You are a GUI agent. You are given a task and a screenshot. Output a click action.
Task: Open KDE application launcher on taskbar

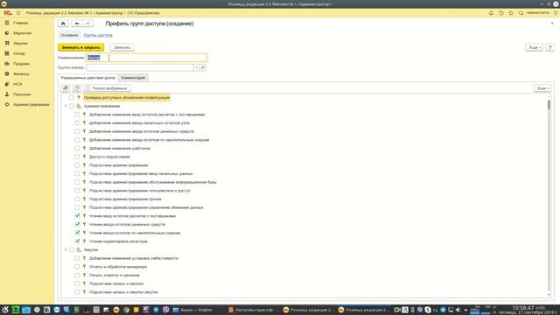pyautogui.click(x=5, y=310)
